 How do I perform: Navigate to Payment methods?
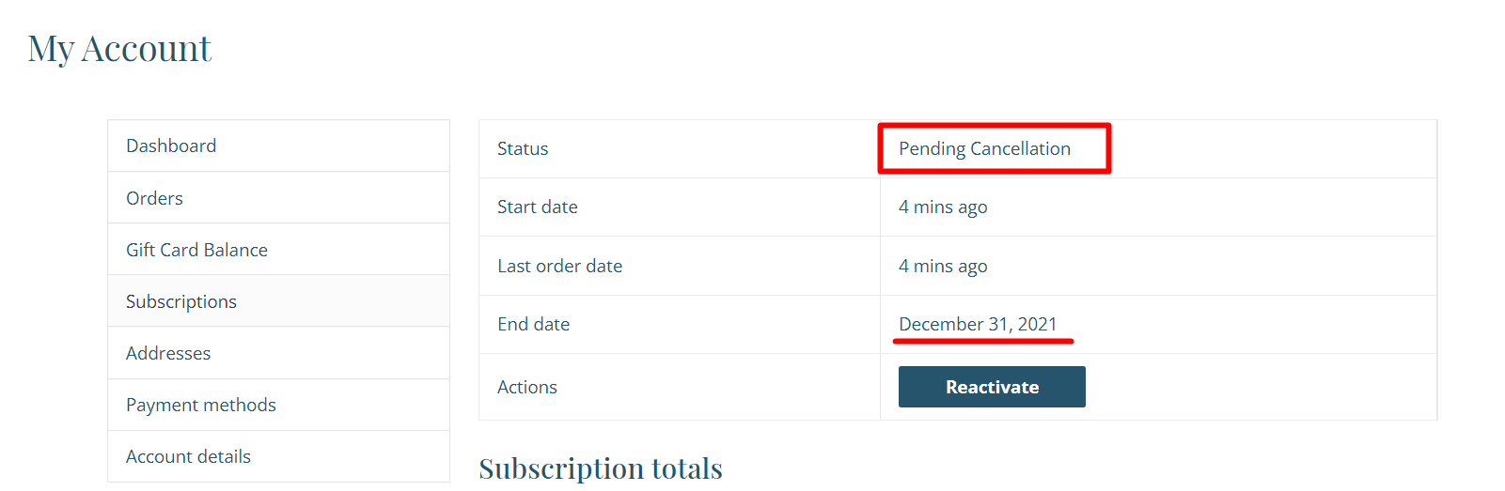pyautogui.click(x=201, y=405)
